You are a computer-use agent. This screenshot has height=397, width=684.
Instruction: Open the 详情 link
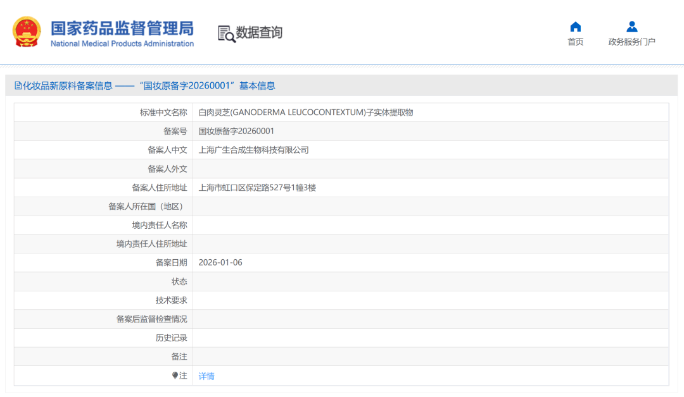(x=206, y=375)
